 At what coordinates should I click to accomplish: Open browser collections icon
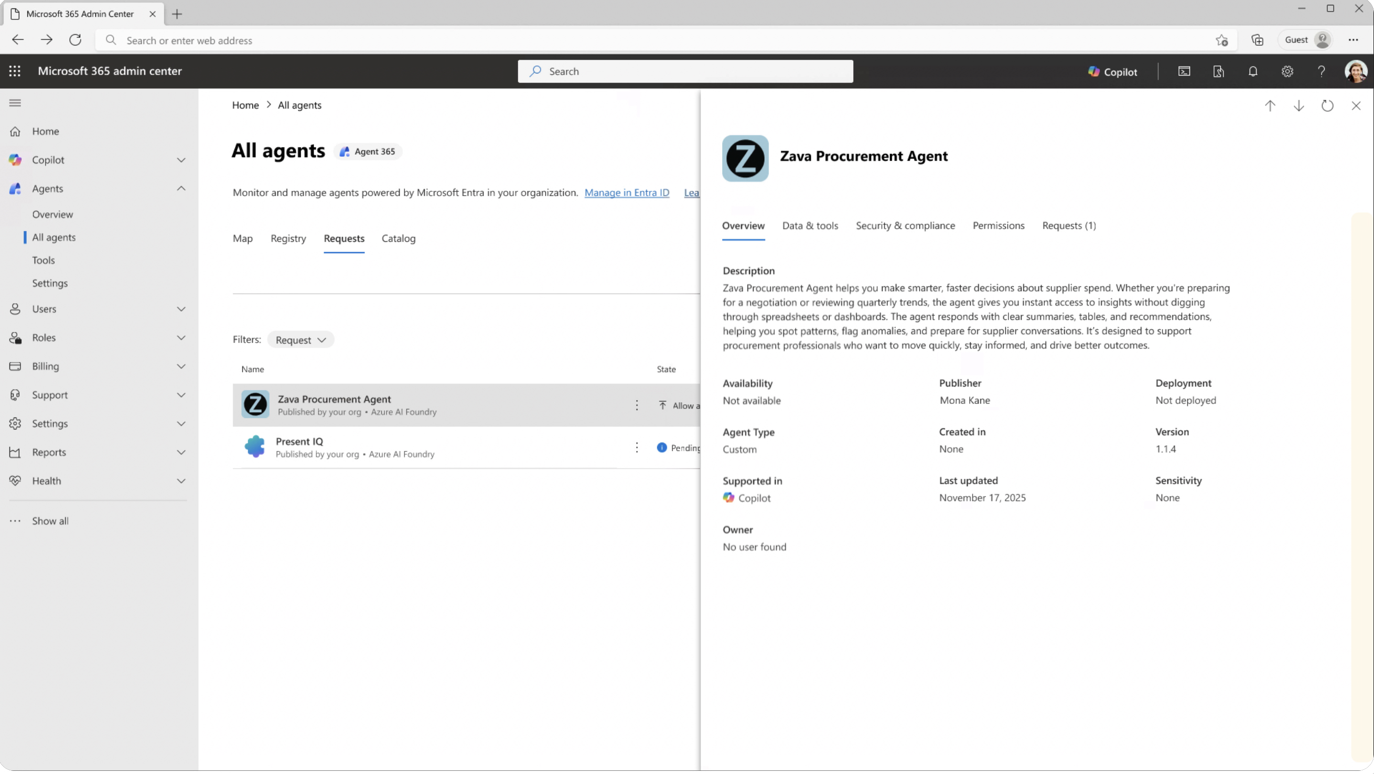click(x=1257, y=40)
